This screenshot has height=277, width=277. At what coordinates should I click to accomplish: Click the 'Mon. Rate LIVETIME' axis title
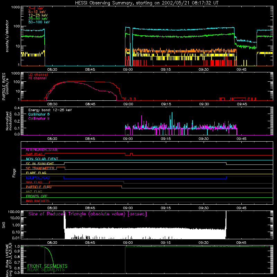pyautogui.click(x=7, y=260)
